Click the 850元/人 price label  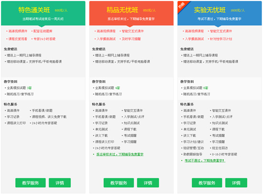(x=149, y=11)
